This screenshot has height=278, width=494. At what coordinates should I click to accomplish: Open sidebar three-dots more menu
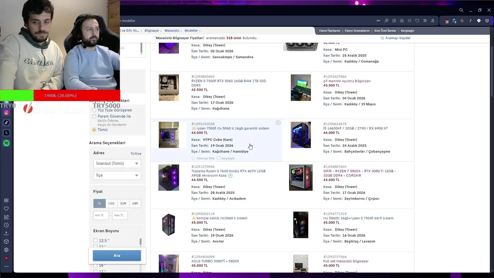tap(6, 266)
